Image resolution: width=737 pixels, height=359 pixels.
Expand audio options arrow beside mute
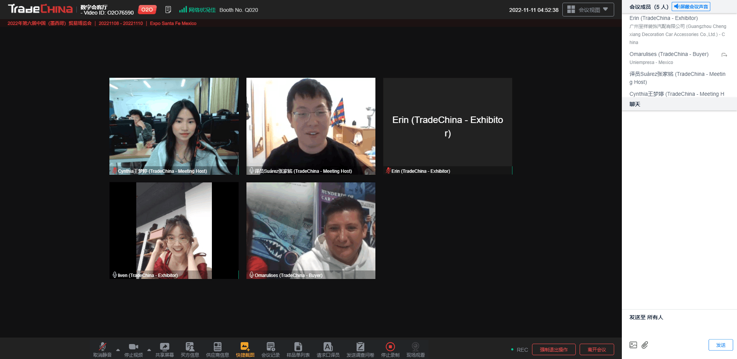click(118, 350)
